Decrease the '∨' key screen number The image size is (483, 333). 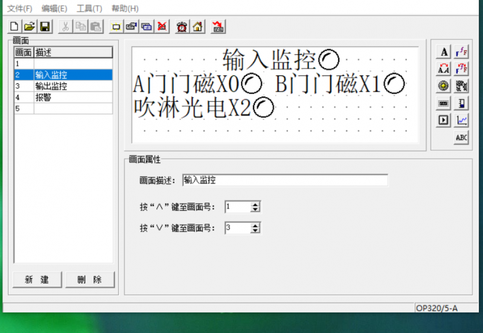point(255,230)
